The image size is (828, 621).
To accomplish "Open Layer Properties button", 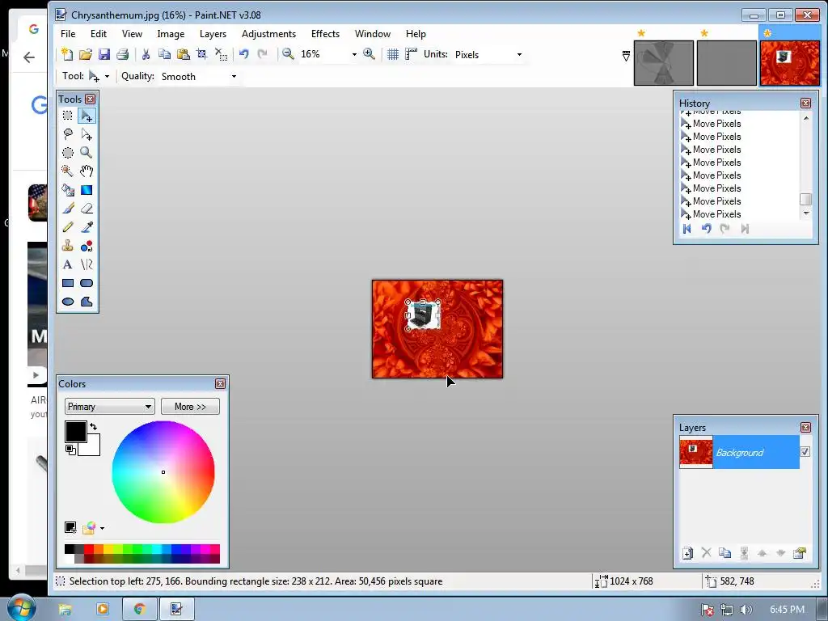I will click(800, 553).
